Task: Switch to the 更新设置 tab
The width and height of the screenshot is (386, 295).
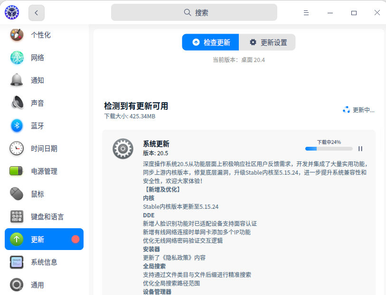Action: (x=267, y=42)
